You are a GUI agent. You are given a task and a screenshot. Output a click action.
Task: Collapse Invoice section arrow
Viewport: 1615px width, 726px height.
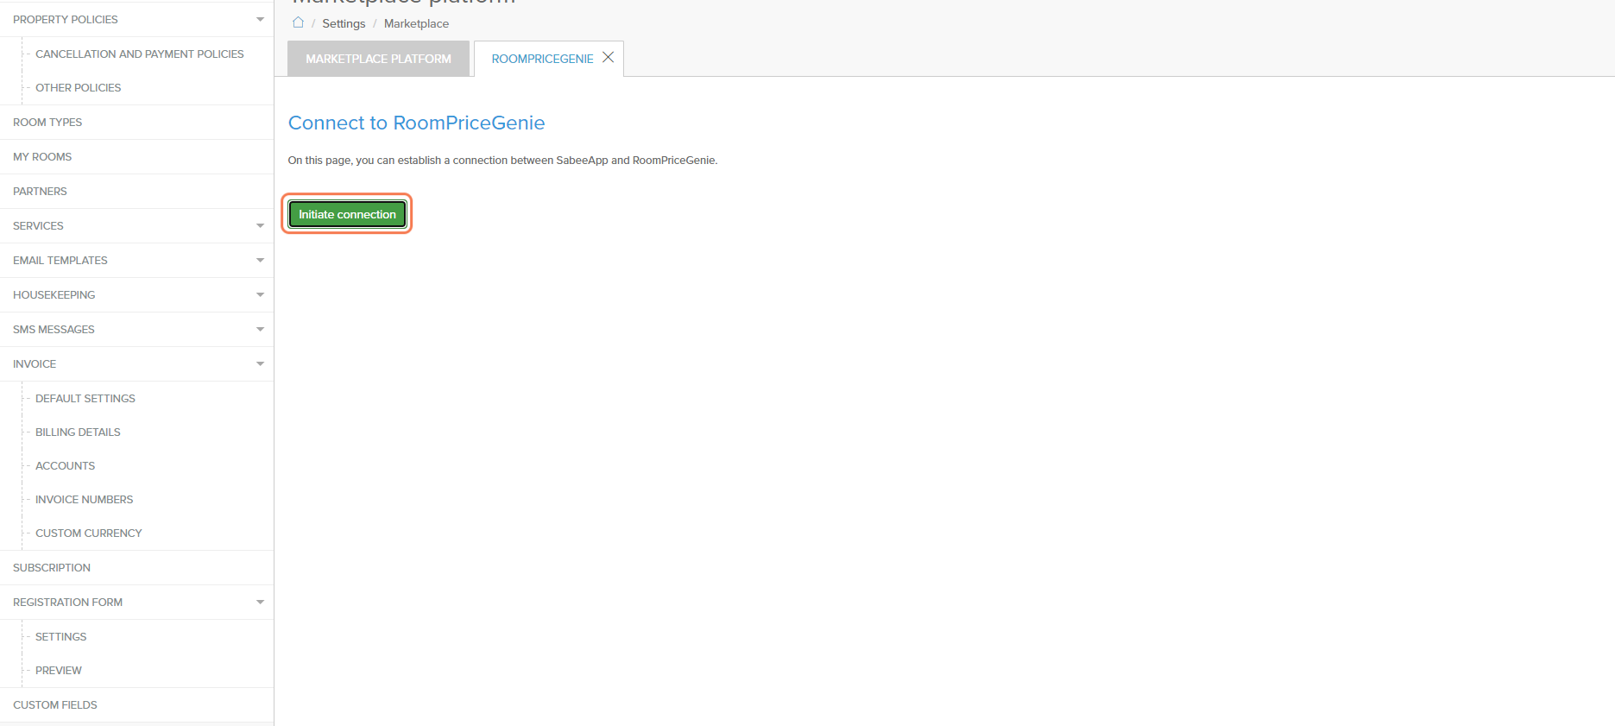(x=260, y=363)
